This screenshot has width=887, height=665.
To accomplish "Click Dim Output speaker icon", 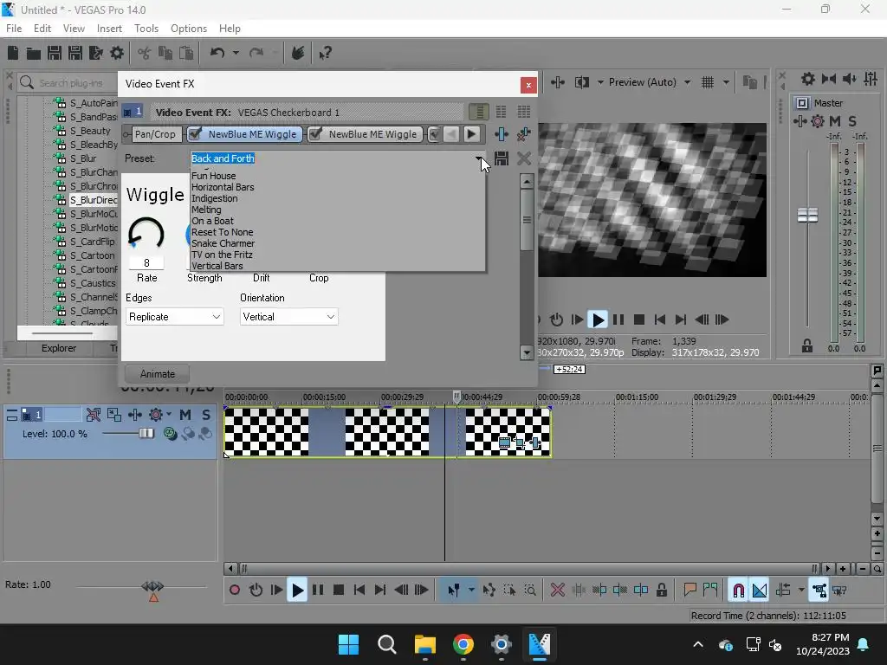I will (x=850, y=79).
